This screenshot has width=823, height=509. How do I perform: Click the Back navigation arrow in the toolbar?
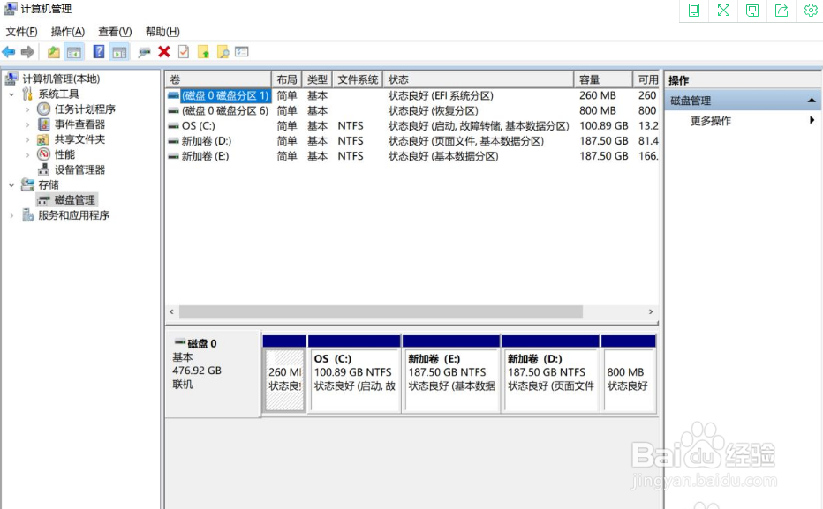pyautogui.click(x=9, y=51)
